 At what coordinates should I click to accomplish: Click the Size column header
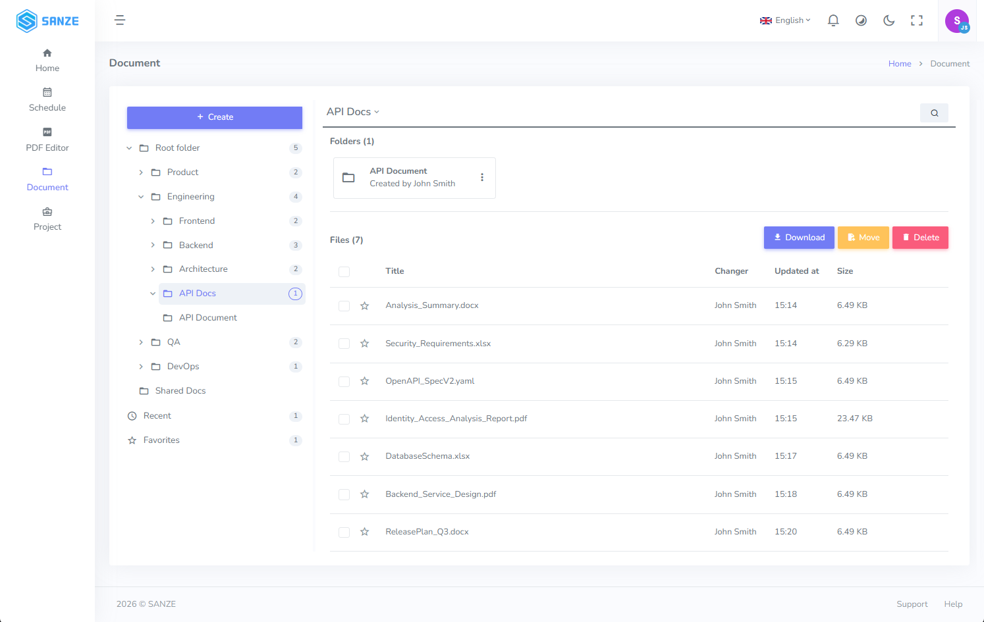(845, 271)
